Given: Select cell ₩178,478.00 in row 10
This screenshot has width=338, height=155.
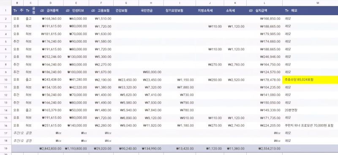Looking at the screenshot, I should (x=264, y=80).
